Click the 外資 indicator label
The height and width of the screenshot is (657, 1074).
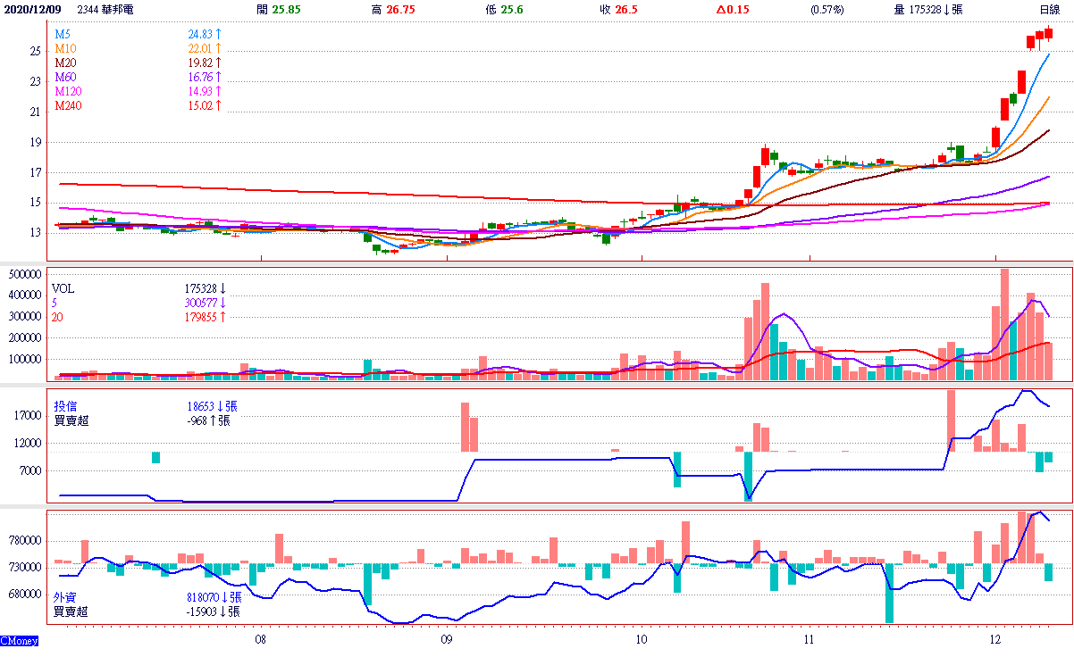coord(66,597)
